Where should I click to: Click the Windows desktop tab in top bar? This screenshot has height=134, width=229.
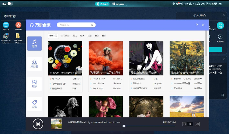point(118,4)
